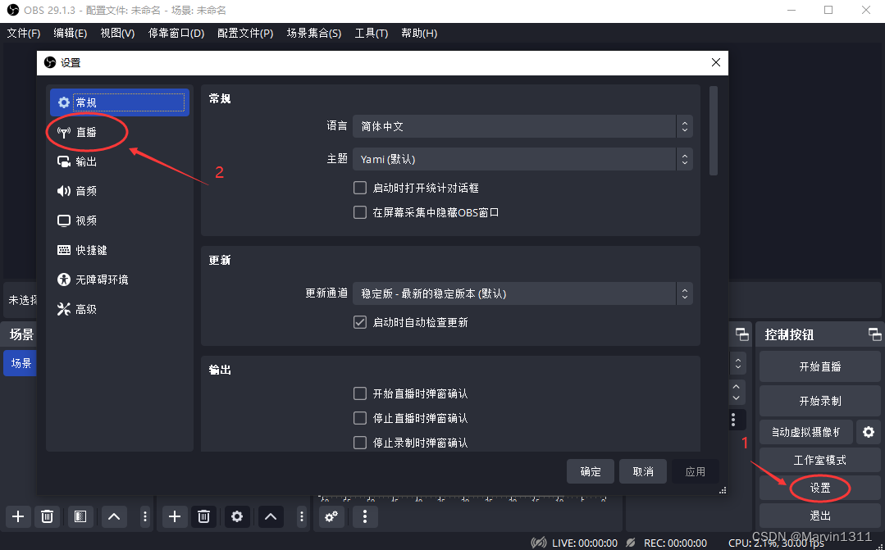Enable 启动时打开统计对话框 checkbox
885x550 pixels.
point(359,187)
